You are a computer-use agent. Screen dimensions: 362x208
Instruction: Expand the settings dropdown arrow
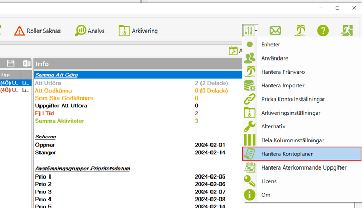click(x=256, y=31)
